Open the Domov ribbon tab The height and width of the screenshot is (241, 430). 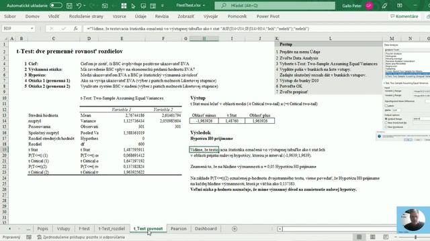(32, 16)
